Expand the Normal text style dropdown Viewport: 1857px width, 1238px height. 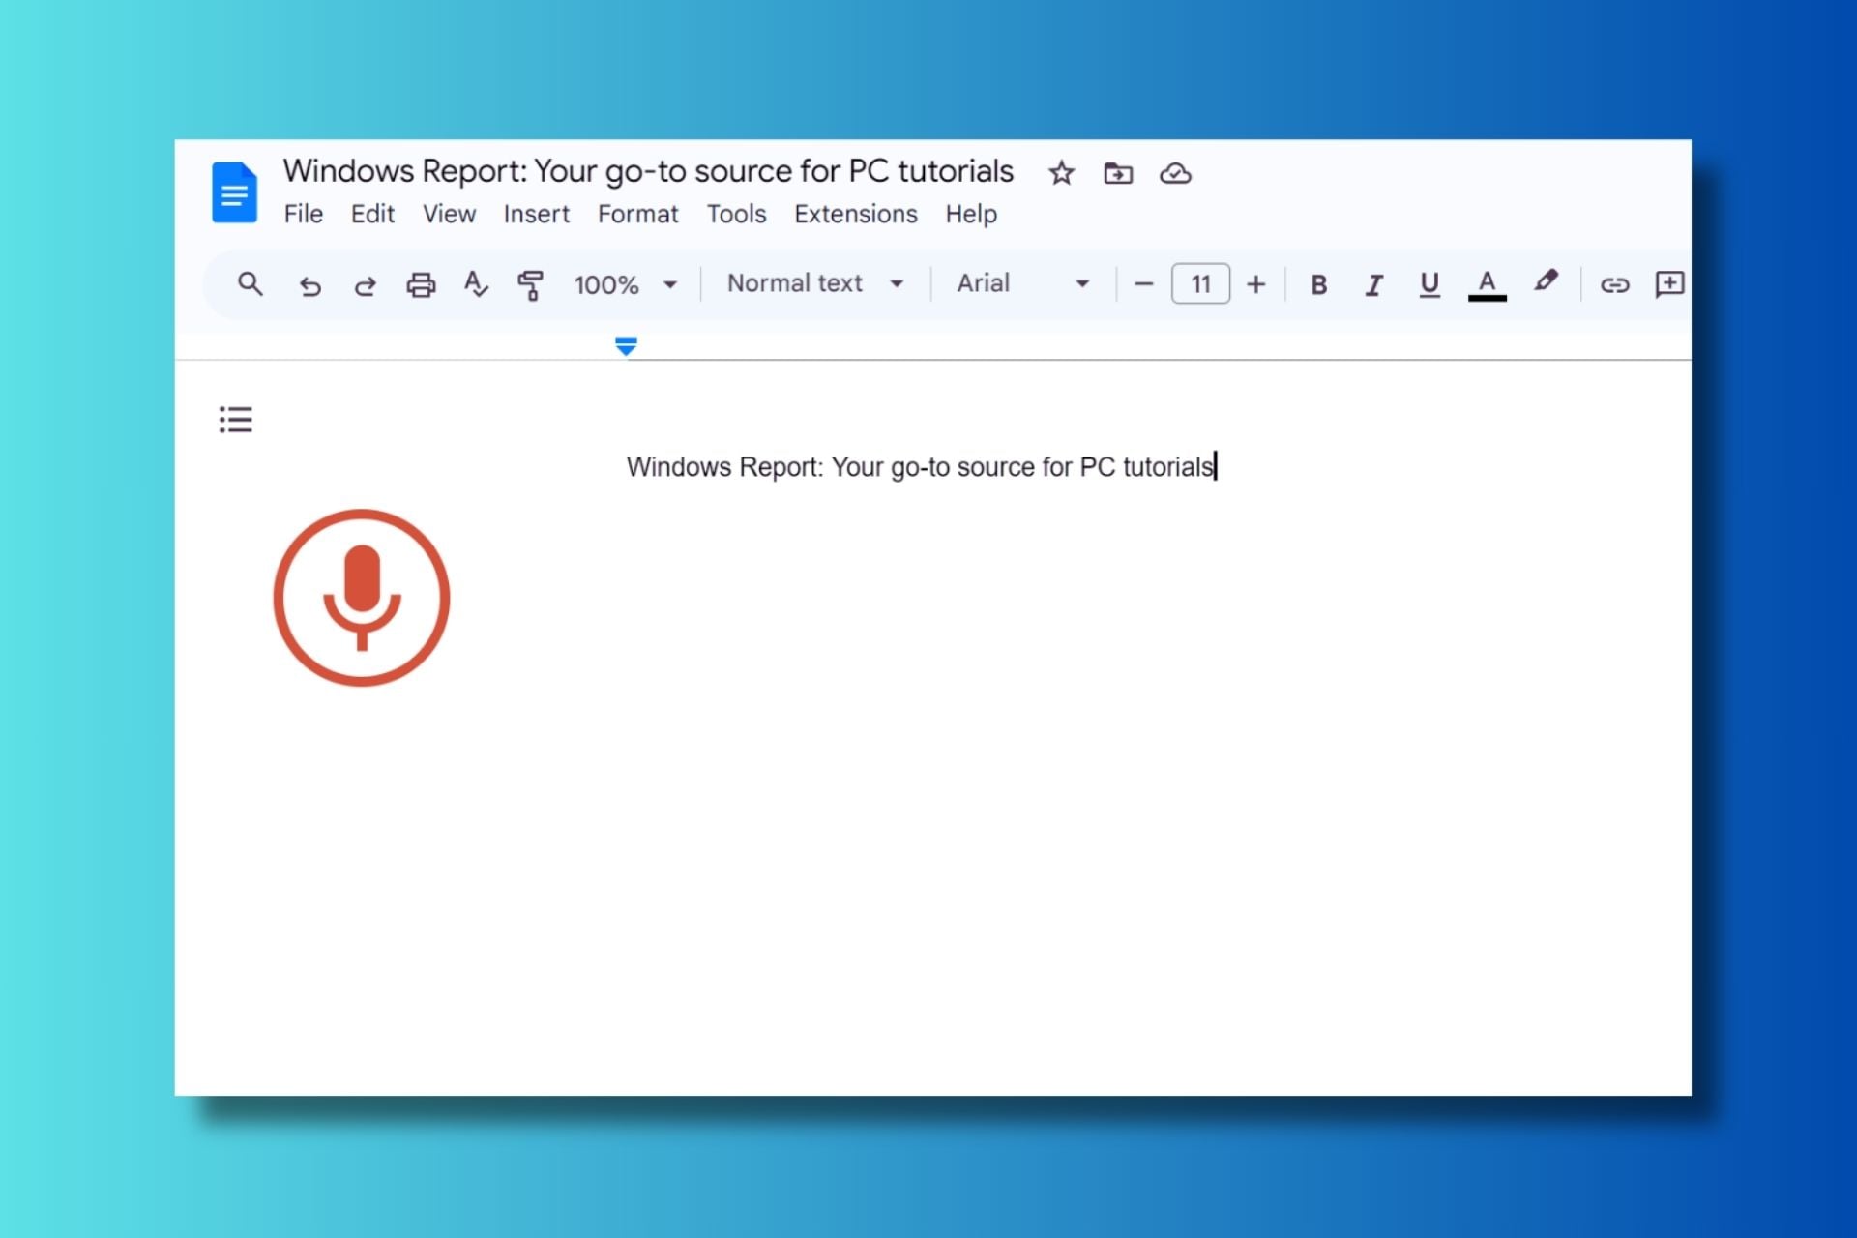pos(815,283)
